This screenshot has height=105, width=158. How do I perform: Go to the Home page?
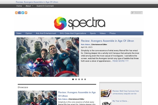click(19, 6)
